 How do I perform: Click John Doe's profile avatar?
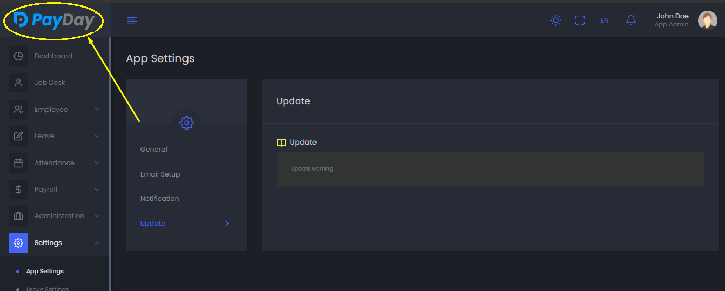point(707,21)
